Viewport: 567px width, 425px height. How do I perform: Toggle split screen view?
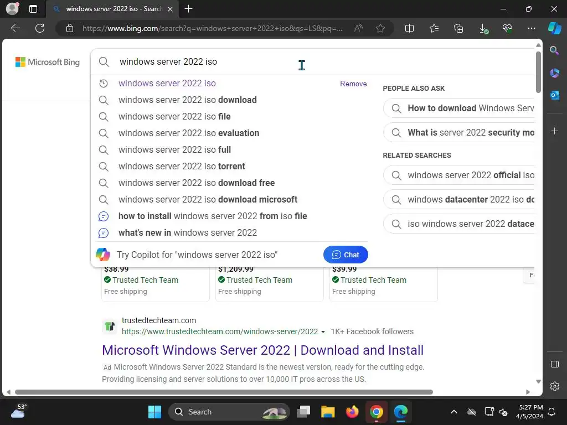(x=409, y=28)
